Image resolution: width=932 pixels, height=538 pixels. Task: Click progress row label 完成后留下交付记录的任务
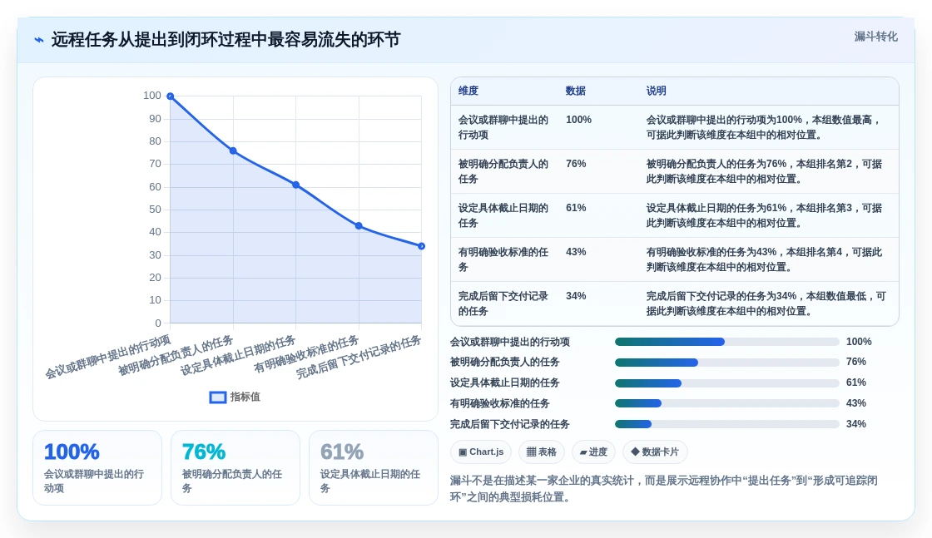510,425
